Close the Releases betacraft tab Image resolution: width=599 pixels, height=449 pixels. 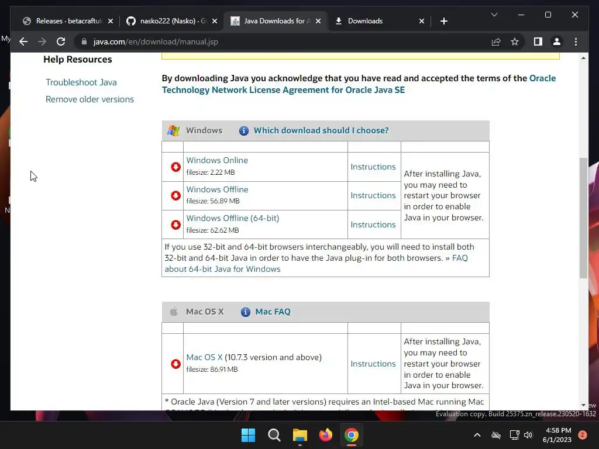[x=111, y=21]
